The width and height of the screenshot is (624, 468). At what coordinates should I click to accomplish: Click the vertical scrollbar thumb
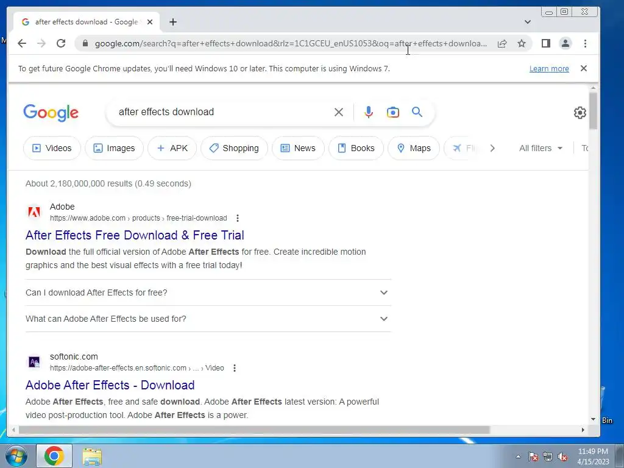click(x=593, y=111)
